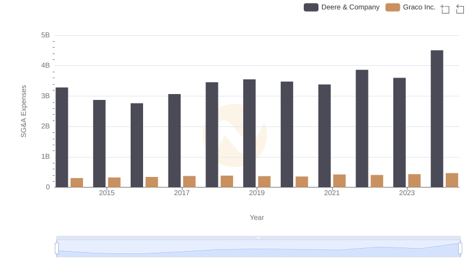Click the Graco bar for 2017
Viewport: 471px width, 271px height.
[189, 182]
